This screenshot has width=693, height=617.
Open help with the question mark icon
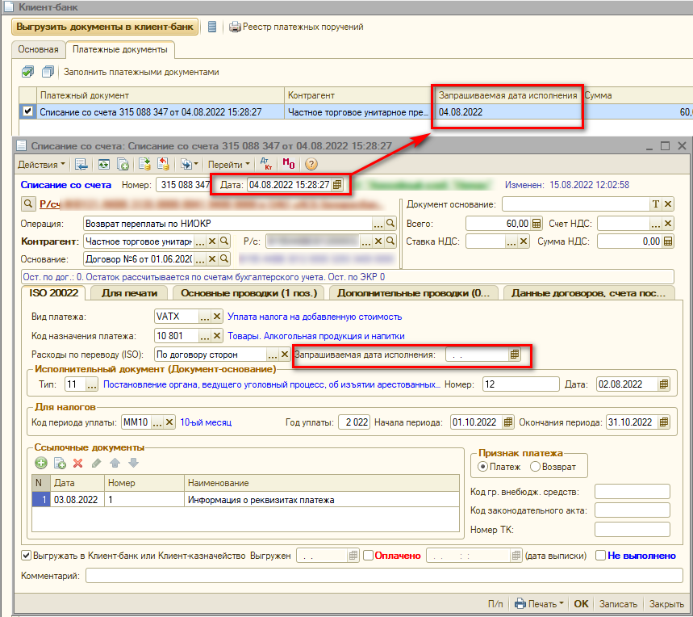(311, 165)
